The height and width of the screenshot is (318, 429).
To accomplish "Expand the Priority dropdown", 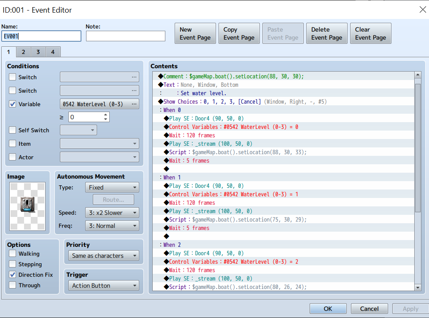I will pyautogui.click(x=103, y=256).
